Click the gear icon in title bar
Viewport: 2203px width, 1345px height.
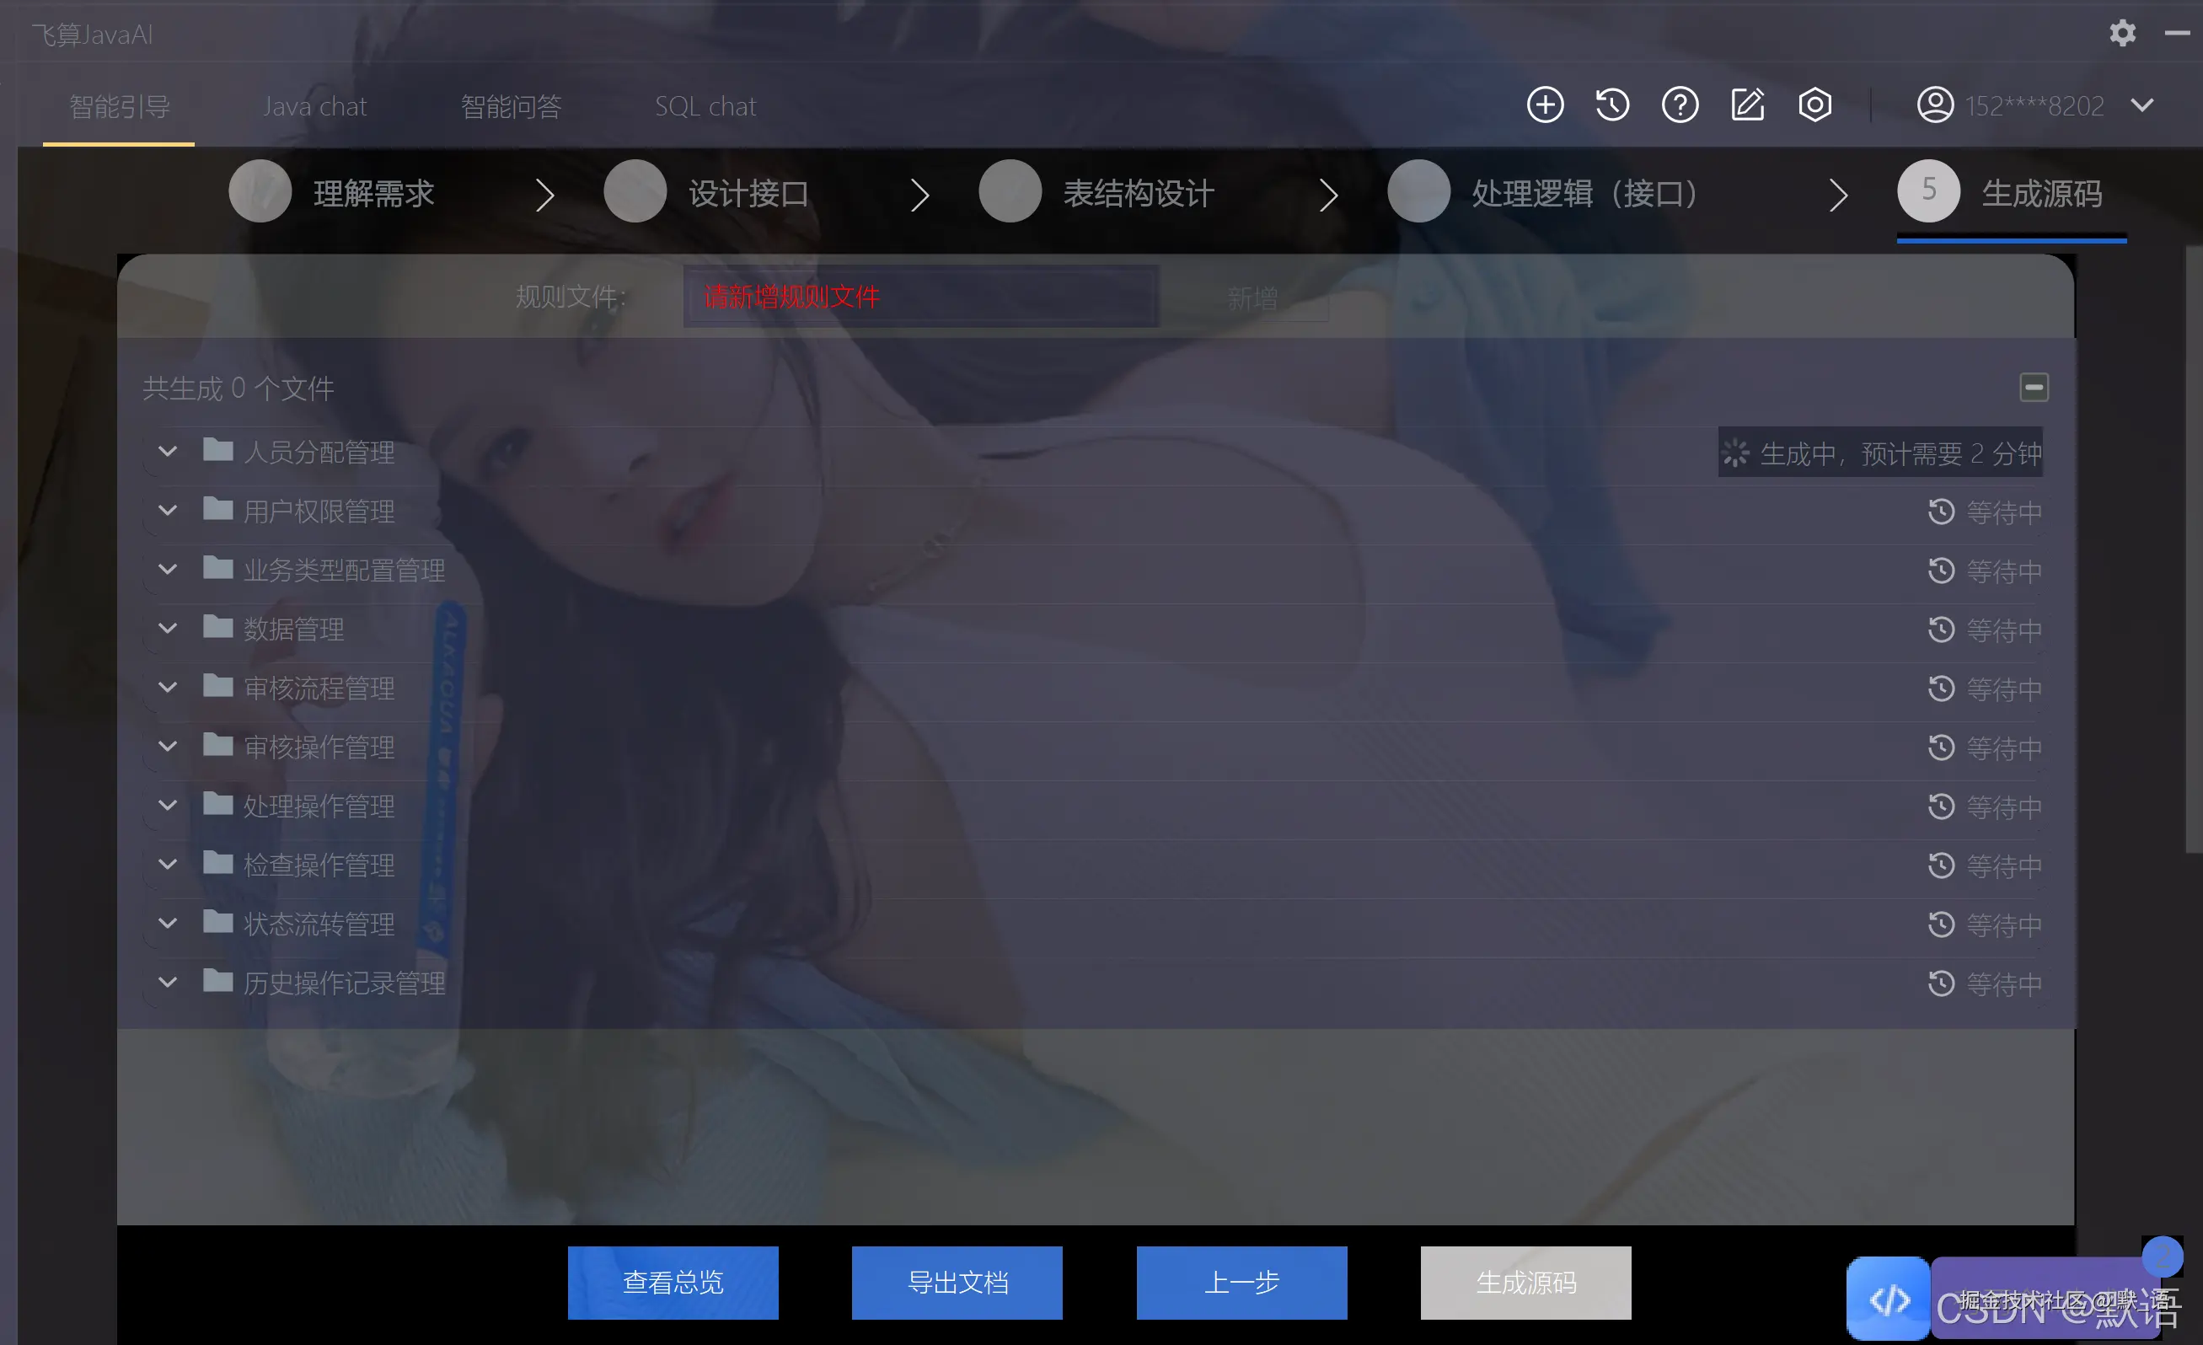(2121, 33)
